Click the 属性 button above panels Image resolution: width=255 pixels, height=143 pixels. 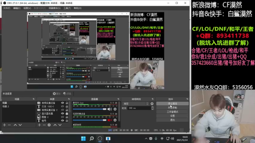point(56,93)
